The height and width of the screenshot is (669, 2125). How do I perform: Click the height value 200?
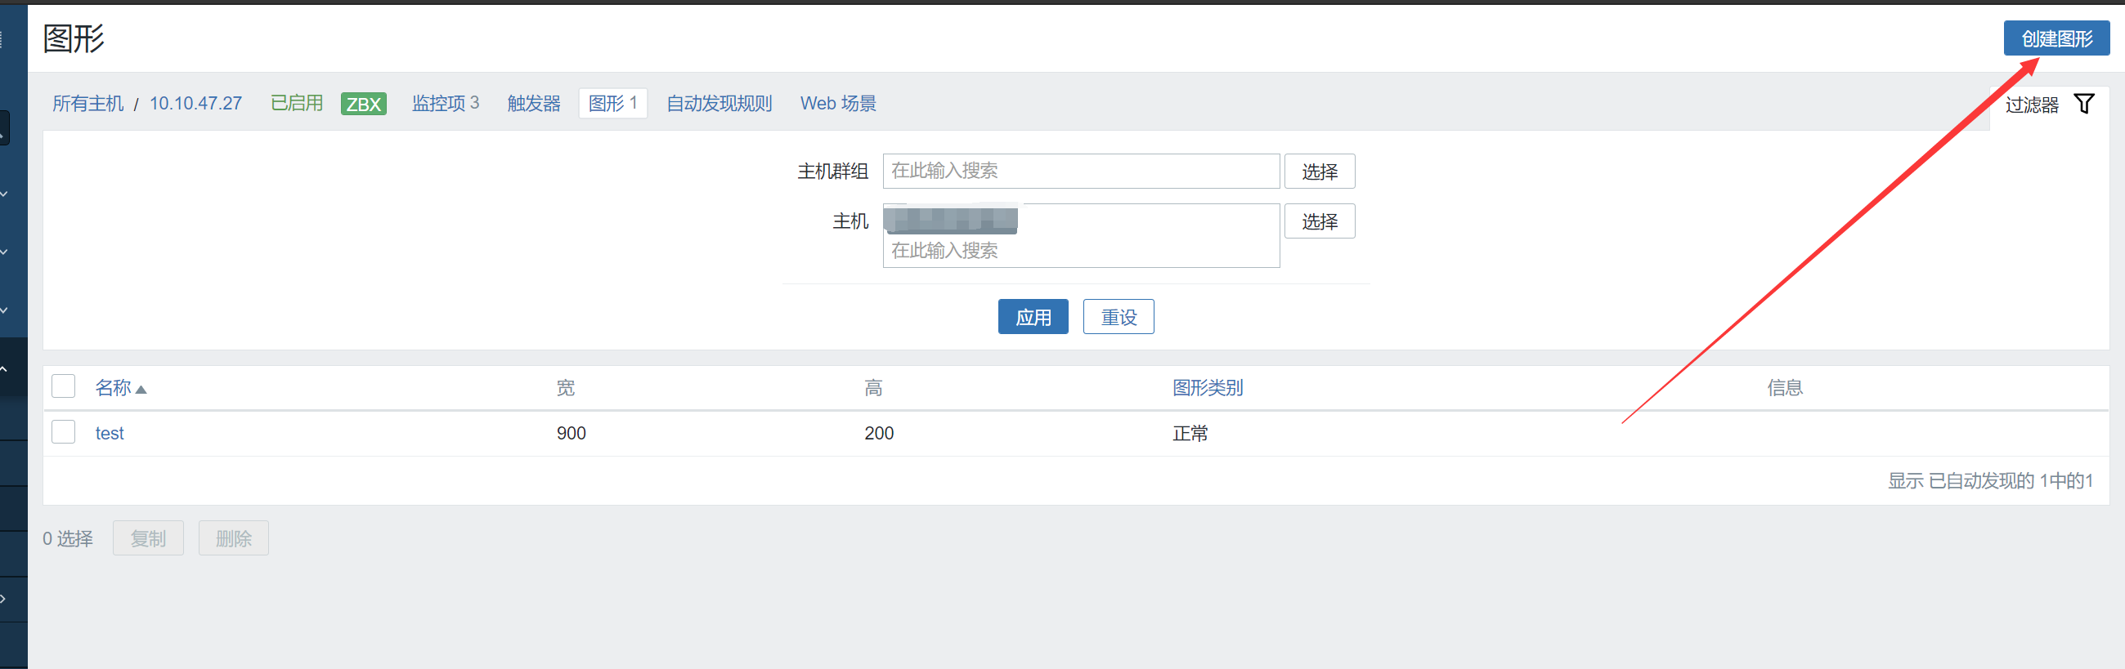click(x=879, y=434)
